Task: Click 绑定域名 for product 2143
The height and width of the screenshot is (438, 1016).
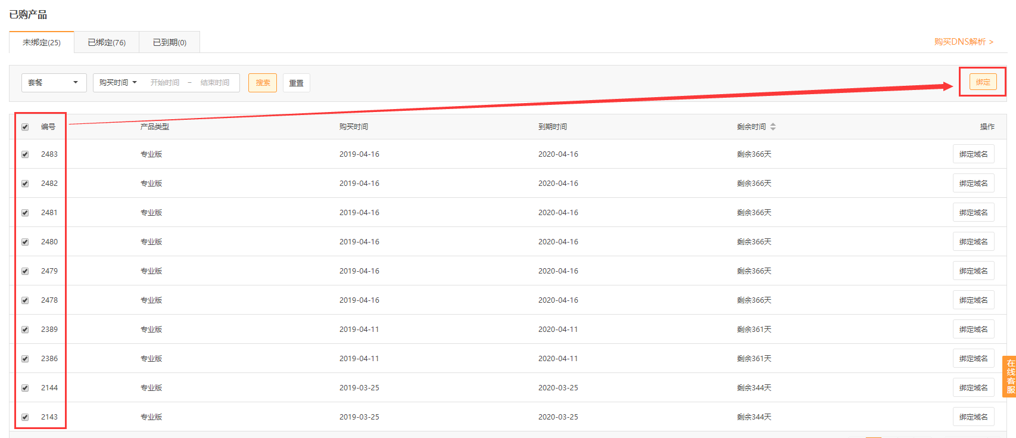Action: point(974,417)
